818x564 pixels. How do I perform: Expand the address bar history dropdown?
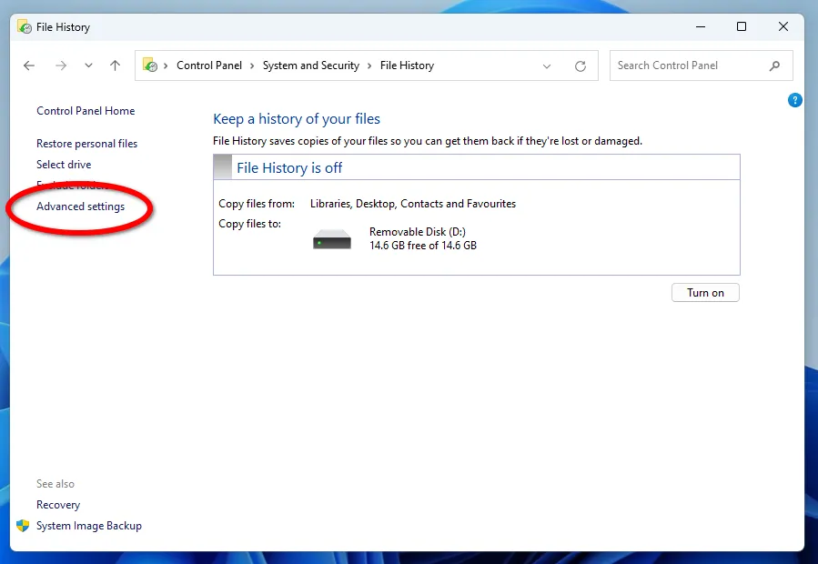[547, 65]
